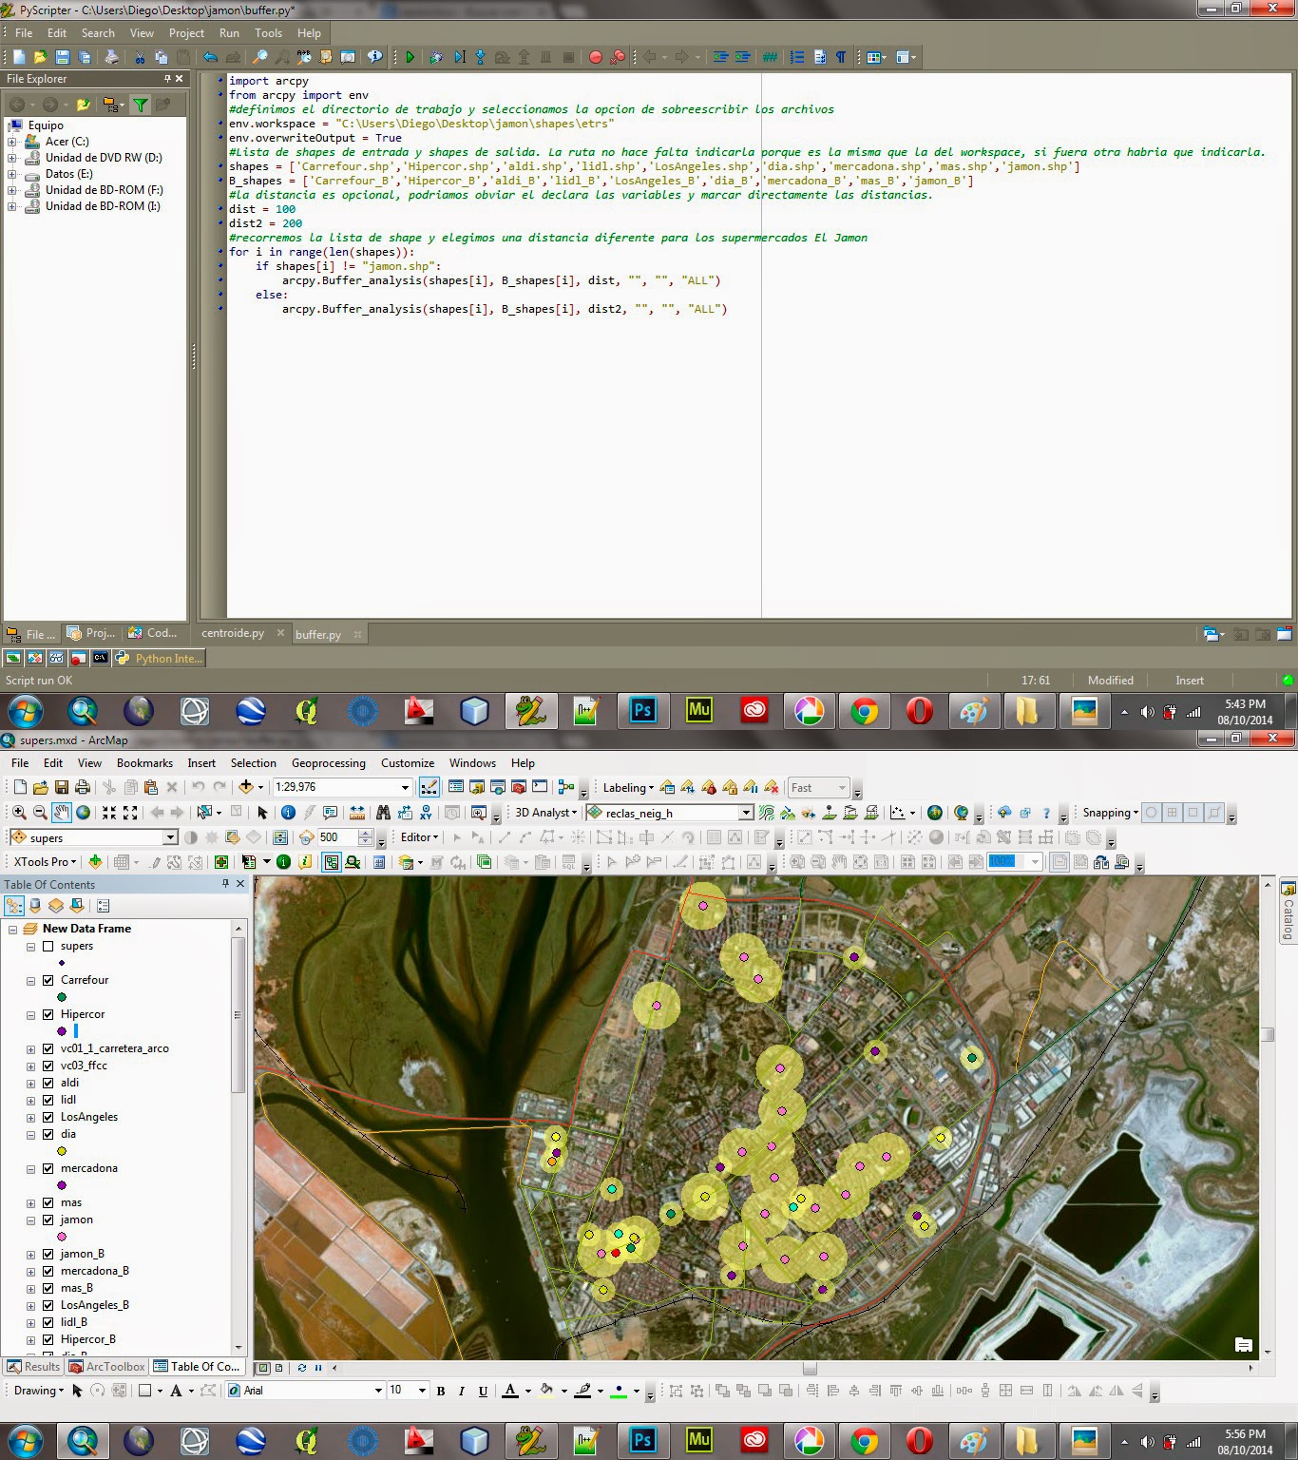Image resolution: width=1298 pixels, height=1460 pixels.
Task: Click ArcMap's Zoom In magnifier tool
Action: 19,813
